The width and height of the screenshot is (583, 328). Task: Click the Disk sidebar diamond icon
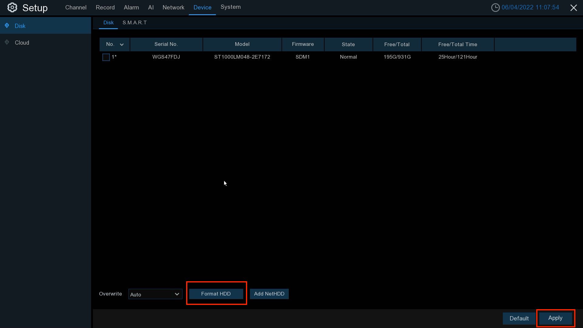tap(7, 26)
